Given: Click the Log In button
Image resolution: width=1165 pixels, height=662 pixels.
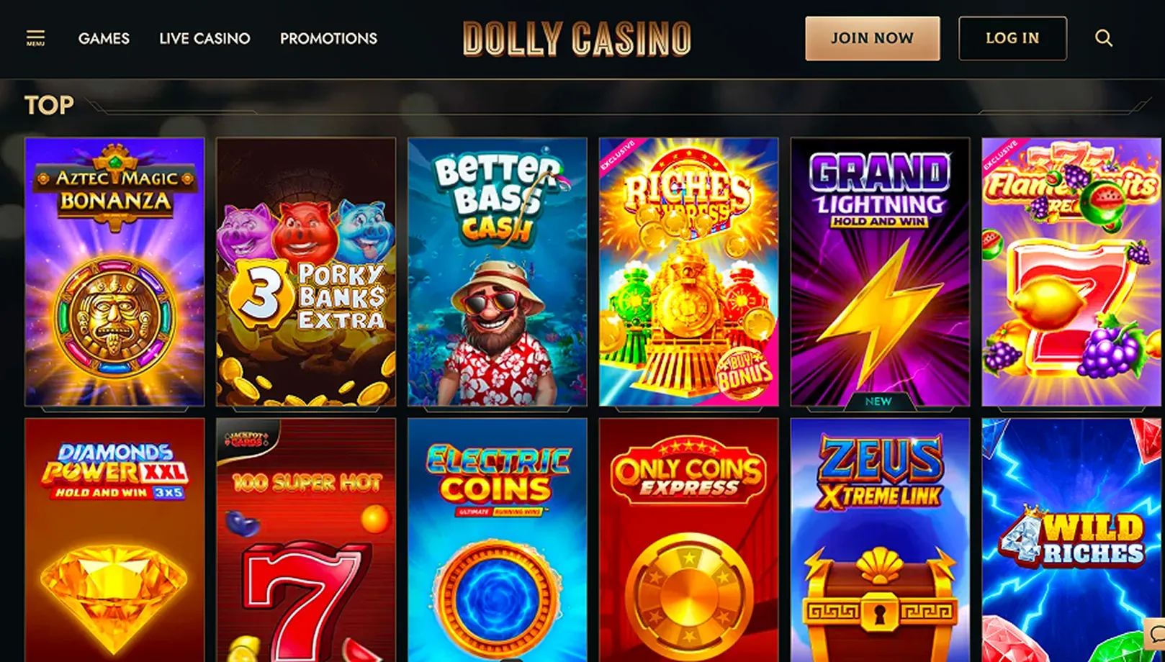Looking at the screenshot, I should pos(1012,38).
